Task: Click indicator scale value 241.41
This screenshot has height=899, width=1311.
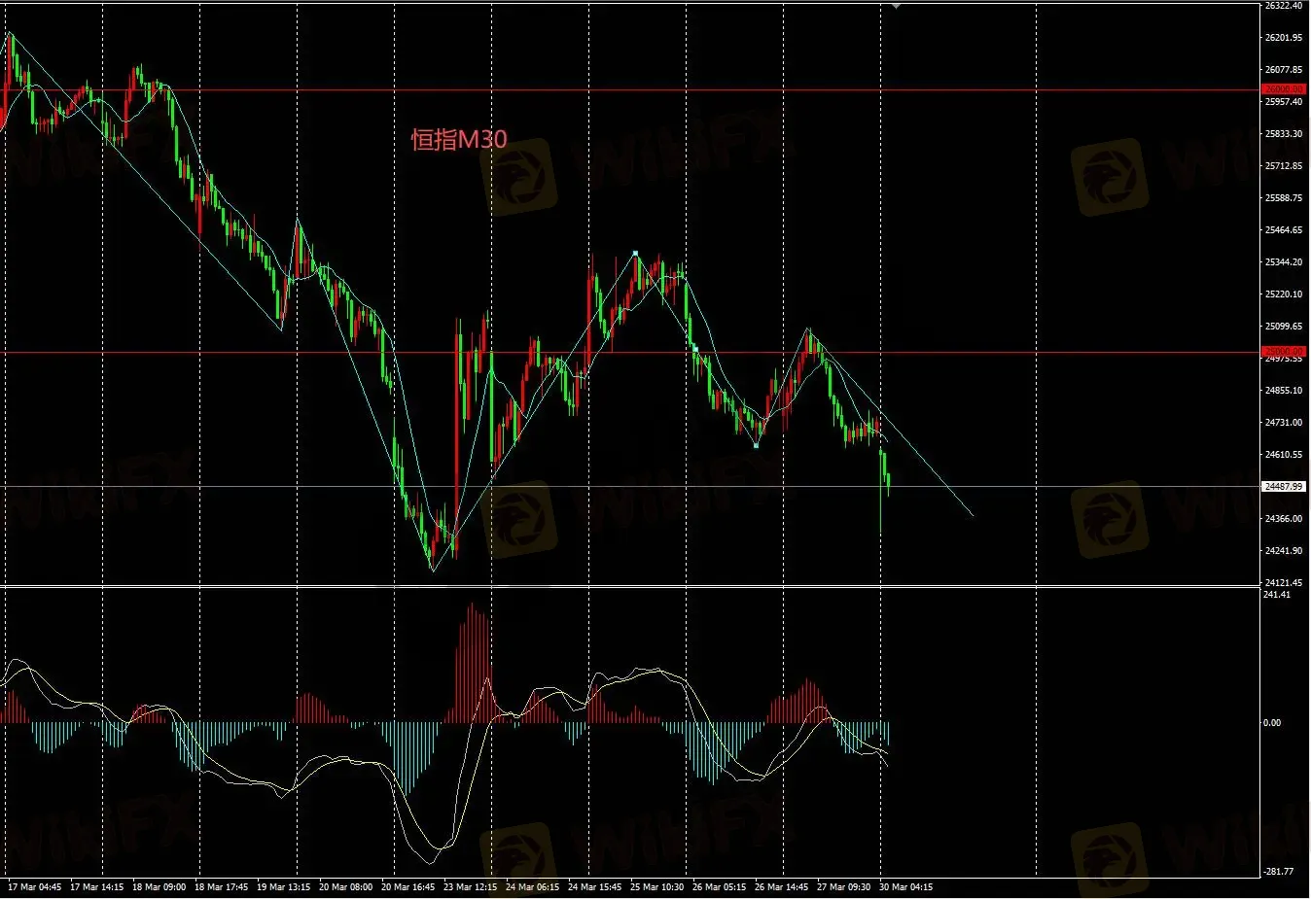Action: 1277,595
